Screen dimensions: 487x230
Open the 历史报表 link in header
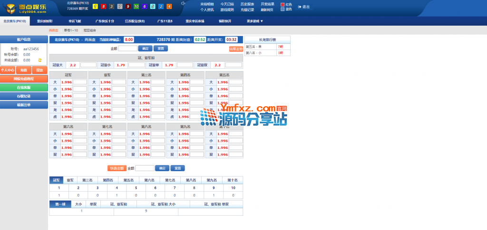coord(247,4)
